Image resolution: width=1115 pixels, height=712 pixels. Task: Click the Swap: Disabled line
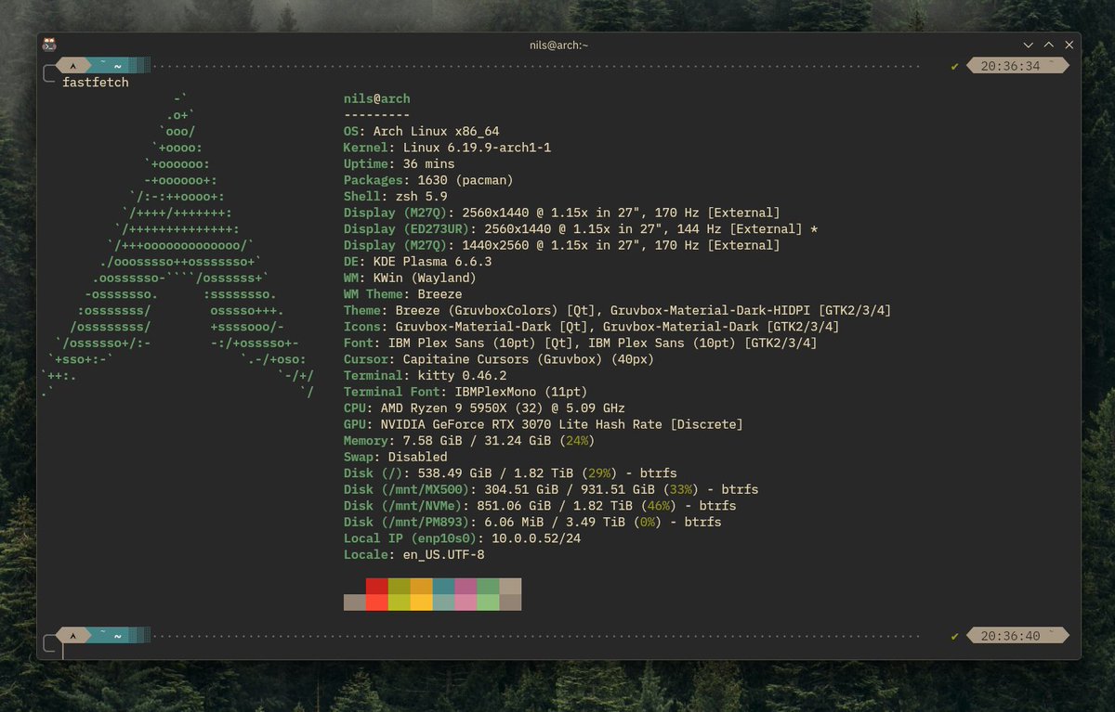[395, 457]
